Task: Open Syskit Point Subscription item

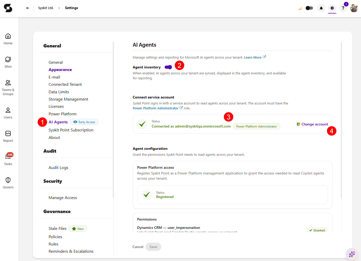Action: click(x=71, y=130)
